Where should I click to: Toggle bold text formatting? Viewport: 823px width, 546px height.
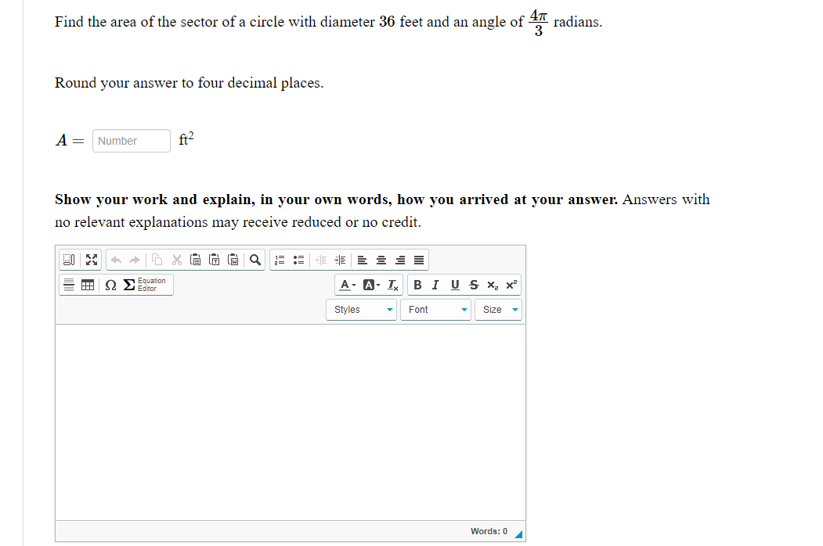[417, 285]
